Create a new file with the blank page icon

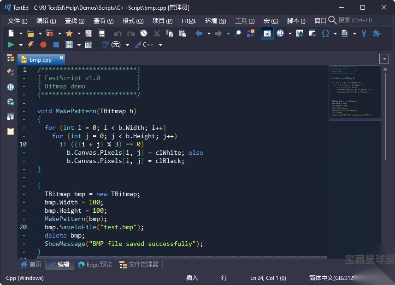(11, 33)
